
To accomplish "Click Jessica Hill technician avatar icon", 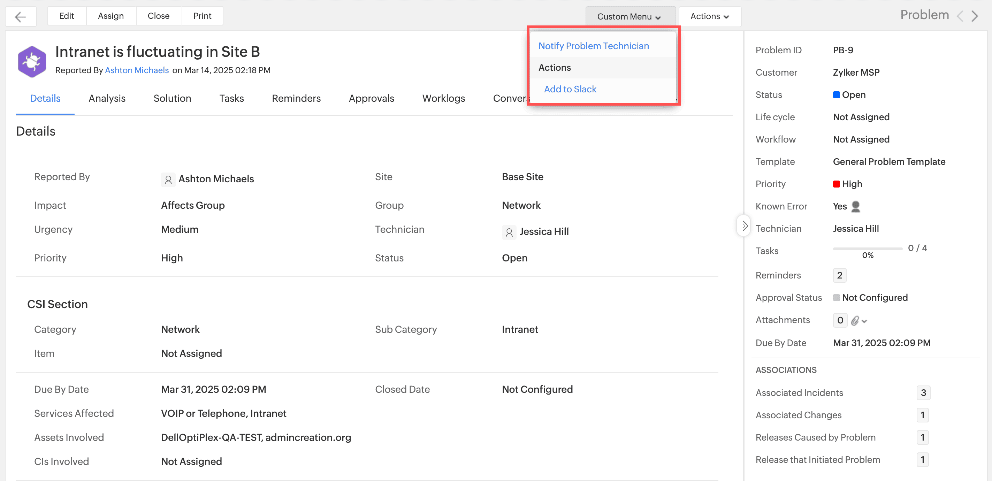I will (509, 232).
